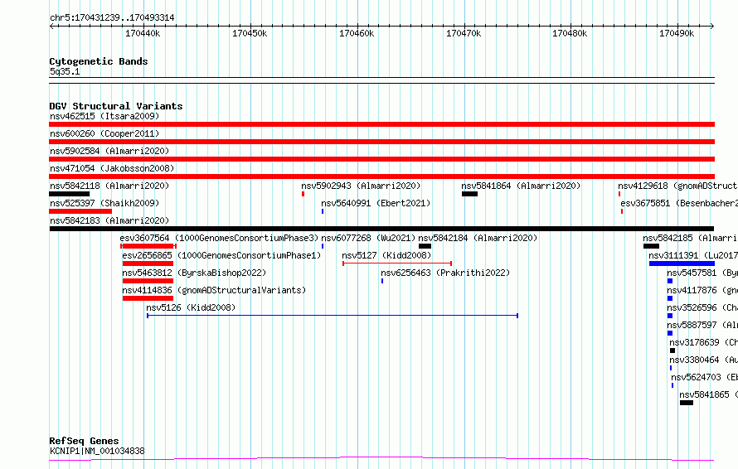Click the nsv3178639 variant label
This screenshot has height=469, width=738.
(704, 342)
